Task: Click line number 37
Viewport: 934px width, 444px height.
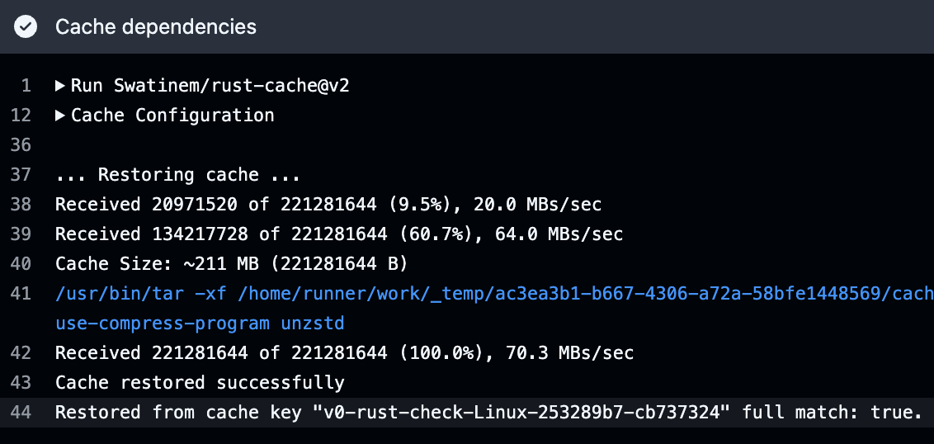Action: pos(21,175)
